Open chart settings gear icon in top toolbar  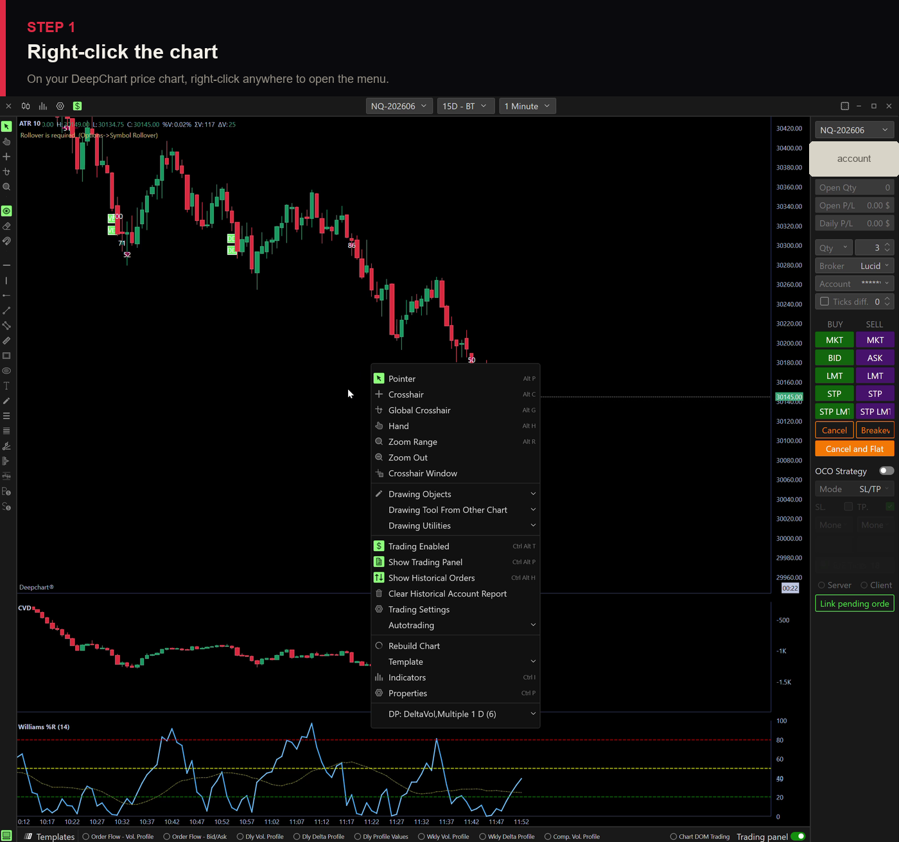coord(60,106)
